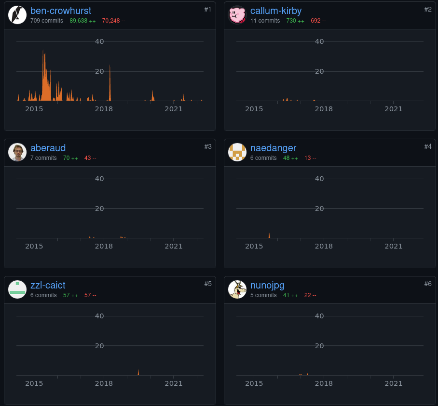View zzl-caict's 6 commits
This screenshot has height=406, width=438.
pos(43,295)
